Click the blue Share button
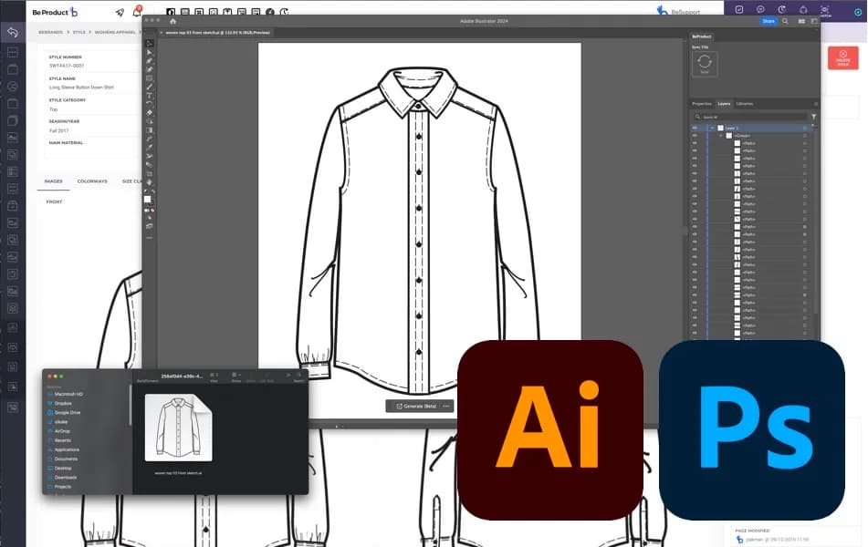Image resolution: width=868 pixels, height=547 pixels. pyautogui.click(x=769, y=21)
